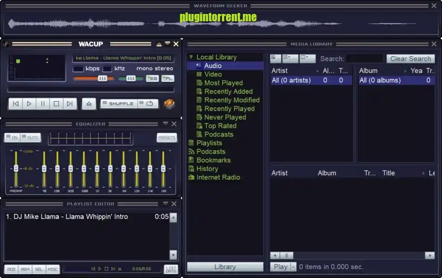Click the main window seek bar

click(91, 90)
